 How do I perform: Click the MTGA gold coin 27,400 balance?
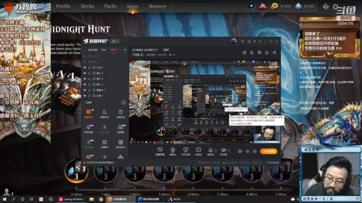281,6
